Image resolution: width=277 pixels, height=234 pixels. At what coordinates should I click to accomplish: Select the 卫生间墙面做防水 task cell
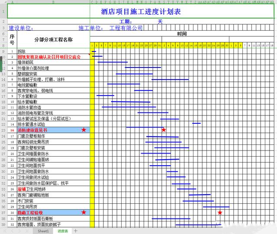(x=54, y=154)
